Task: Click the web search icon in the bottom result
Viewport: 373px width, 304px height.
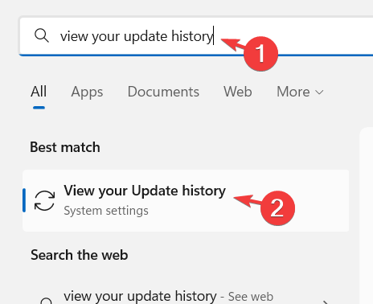Action: pos(46,301)
